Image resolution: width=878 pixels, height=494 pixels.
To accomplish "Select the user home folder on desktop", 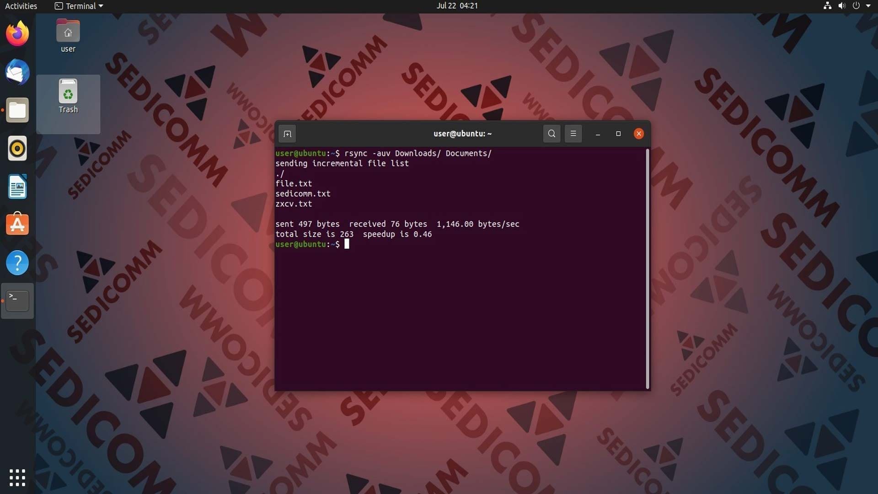I will tap(68, 36).
